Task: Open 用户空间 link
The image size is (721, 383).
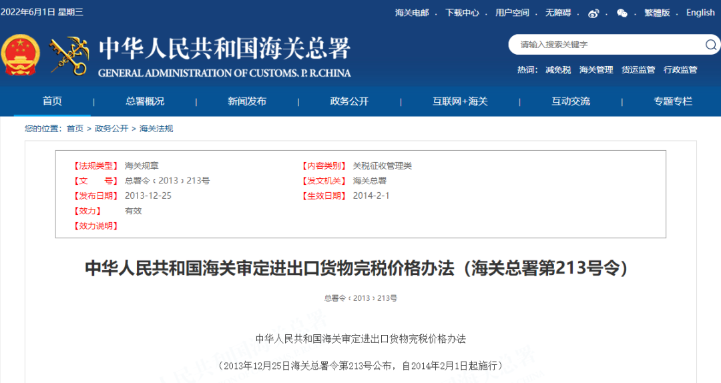Action: click(x=512, y=13)
